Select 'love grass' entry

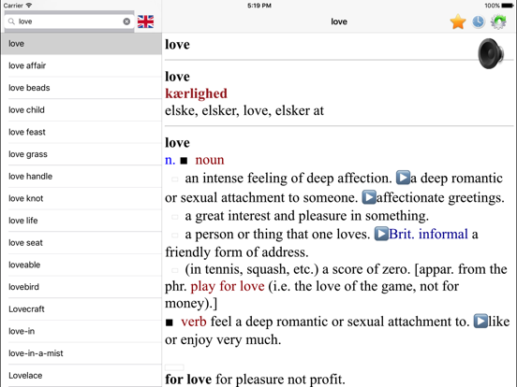(81, 154)
